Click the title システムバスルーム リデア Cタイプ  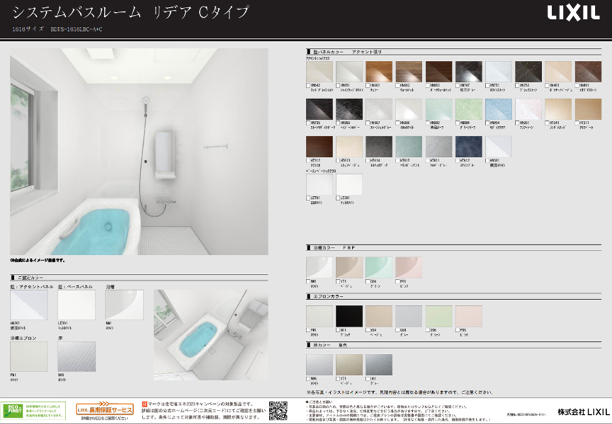[130, 13]
